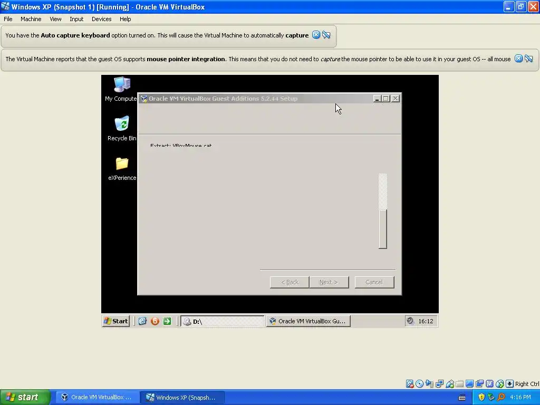Click the network adapters status icon
This screenshot has width=540, height=405.
tap(439, 384)
